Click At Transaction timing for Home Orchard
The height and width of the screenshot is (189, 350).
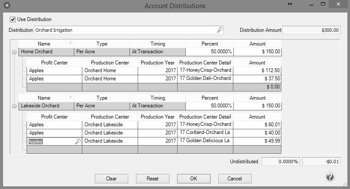coord(157,52)
